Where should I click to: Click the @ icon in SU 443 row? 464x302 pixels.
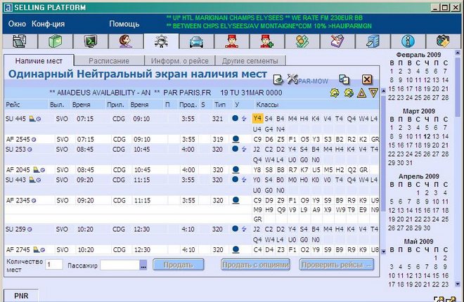coord(39,180)
